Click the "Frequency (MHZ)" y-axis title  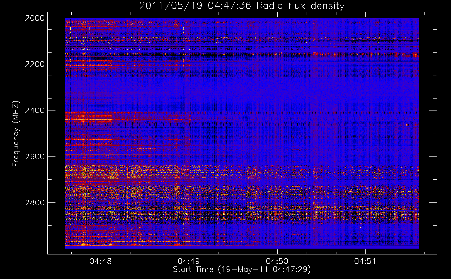click(16, 134)
